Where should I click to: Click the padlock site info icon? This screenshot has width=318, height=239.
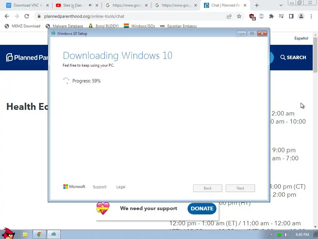pos(39,16)
